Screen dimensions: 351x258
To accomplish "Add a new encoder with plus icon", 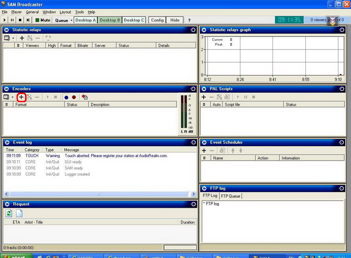I will click(21, 97).
